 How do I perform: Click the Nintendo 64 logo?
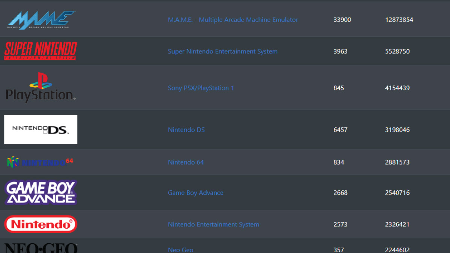click(x=40, y=162)
